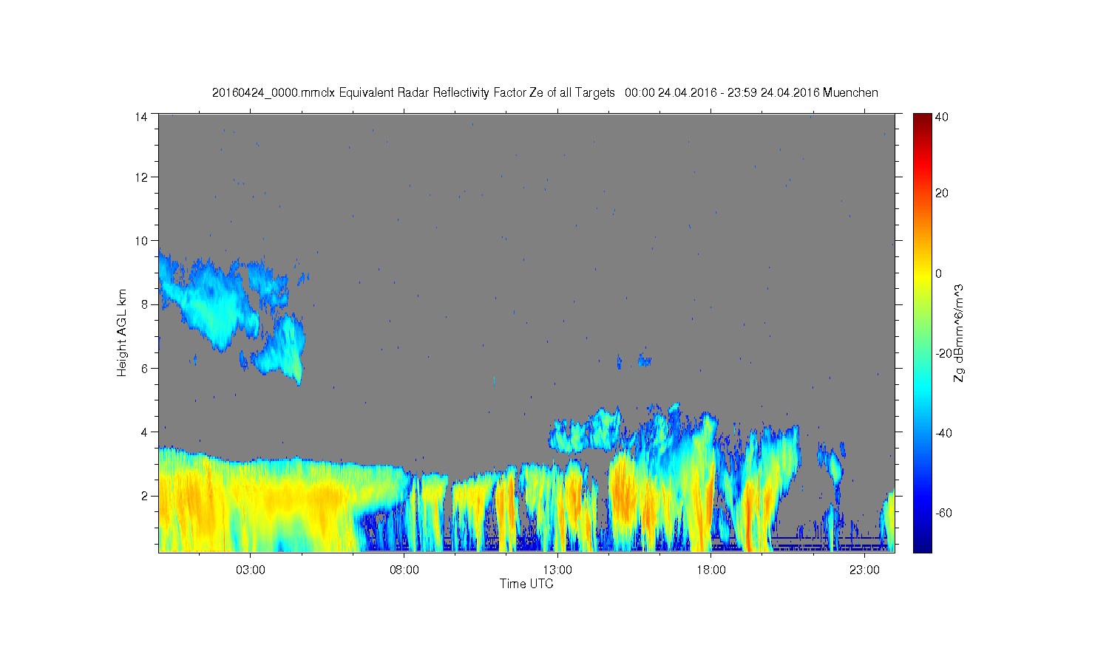1109x665 pixels.
Task: Click the colorbar tick label 40
Action: (x=942, y=117)
